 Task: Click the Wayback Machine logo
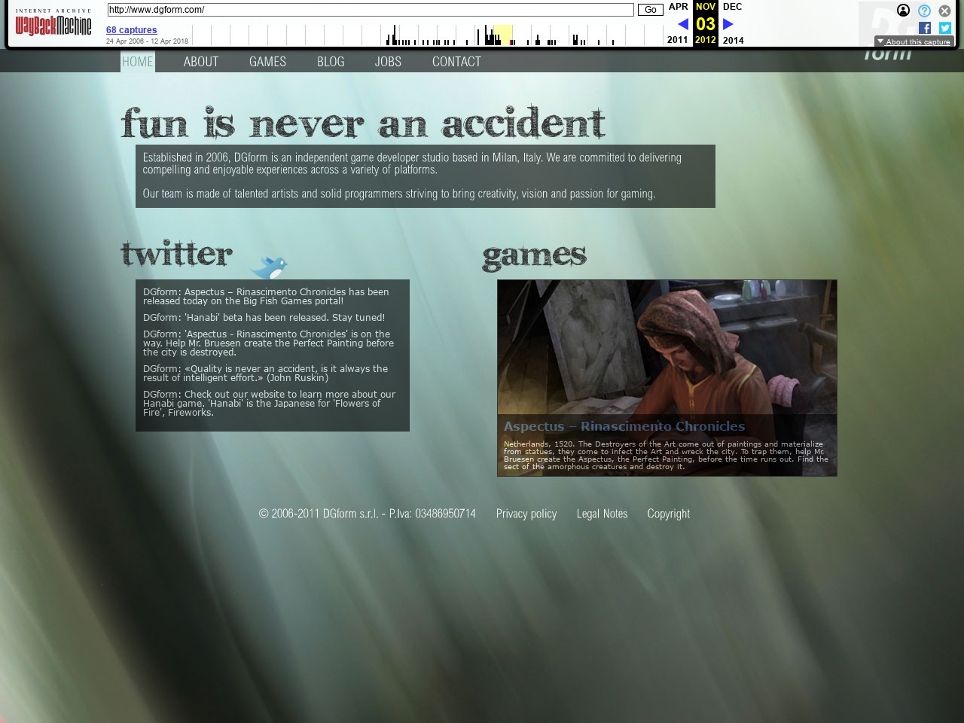click(53, 23)
